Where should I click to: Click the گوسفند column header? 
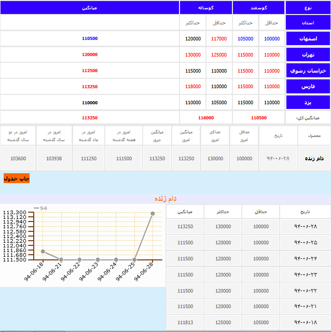click(x=258, y=8)
